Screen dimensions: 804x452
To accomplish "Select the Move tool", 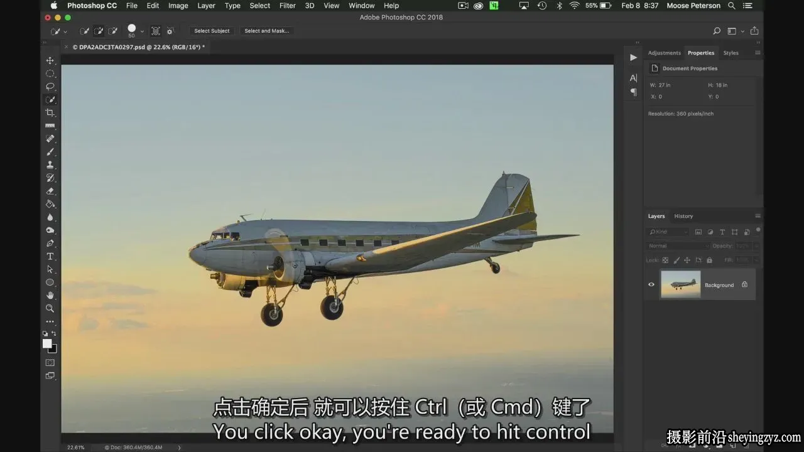I will 50,60.
